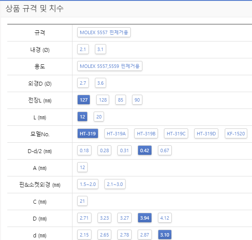Screen dimensions: 252x240
Task: Choose inner diameter 3.1
Action: 101,49
